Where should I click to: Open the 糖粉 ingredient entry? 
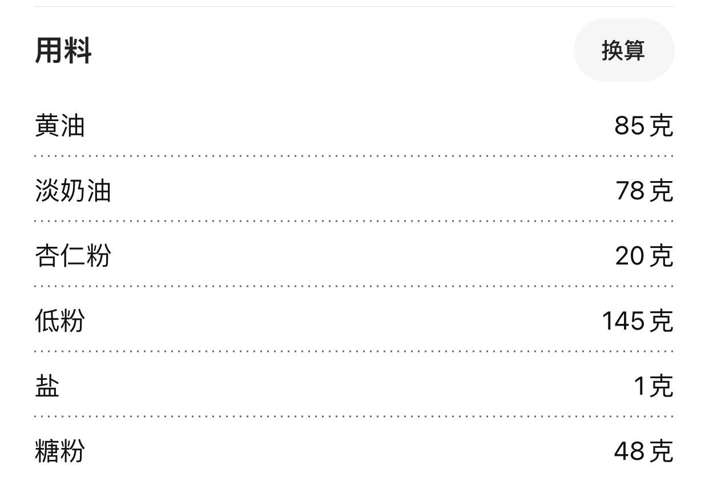(x=60, y=451)
